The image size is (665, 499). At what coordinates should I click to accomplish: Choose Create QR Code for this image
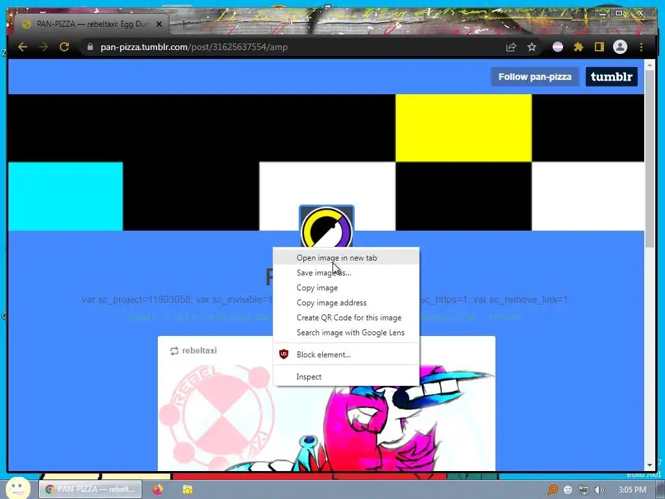(346, 317)
